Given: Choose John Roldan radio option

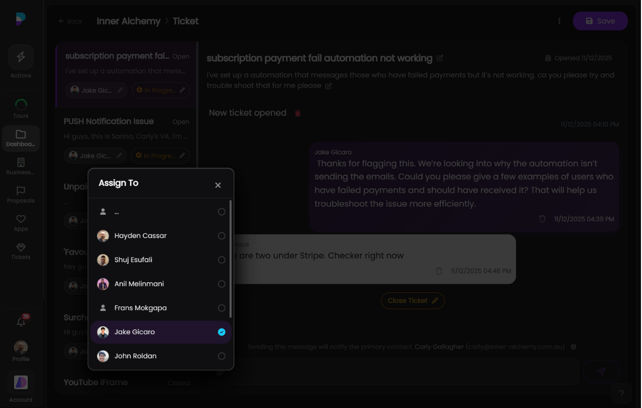Looking at the screenshot, I should [222, 356].
